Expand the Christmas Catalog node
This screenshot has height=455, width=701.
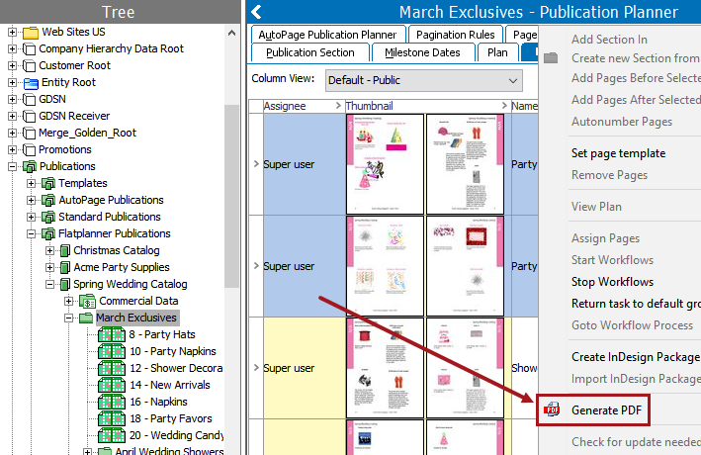tap(49, 250)
